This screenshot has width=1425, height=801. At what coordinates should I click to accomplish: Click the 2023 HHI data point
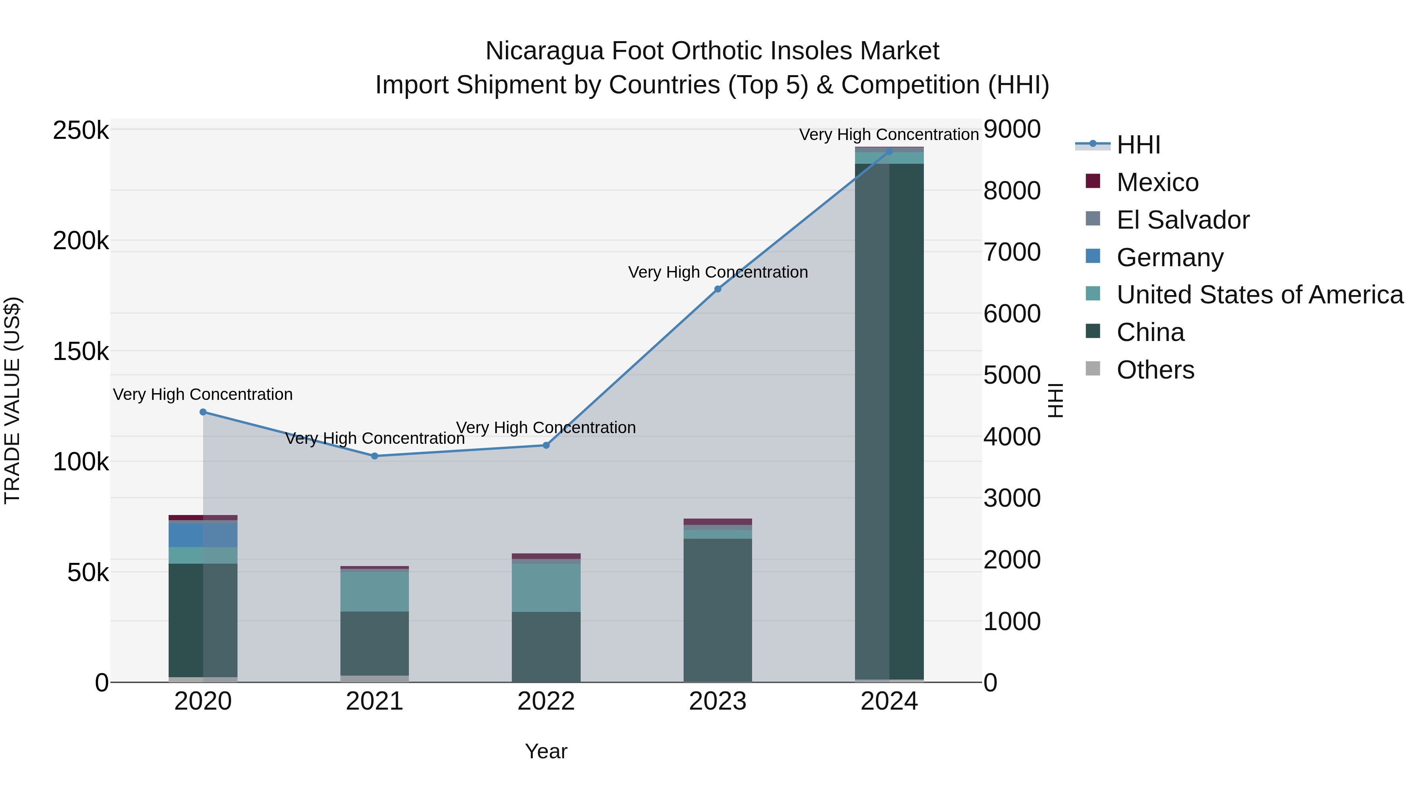tap(718, 289)
